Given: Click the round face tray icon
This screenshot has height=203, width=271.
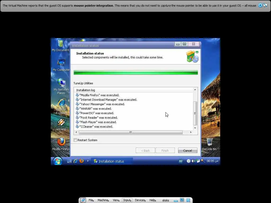Looking at the screenshot, I should tap(188, 161).
